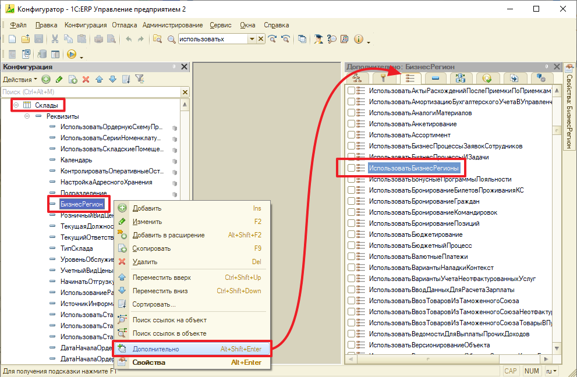Viewport: 577px width, 377px height.
Task: Clear the Поиск (Ctrl+Alt+M) field with X
Action: click(185, 92)
